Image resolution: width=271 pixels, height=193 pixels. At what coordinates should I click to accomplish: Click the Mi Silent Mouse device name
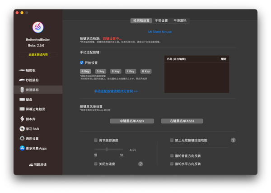pyautogui.click(x=160, y=32)
